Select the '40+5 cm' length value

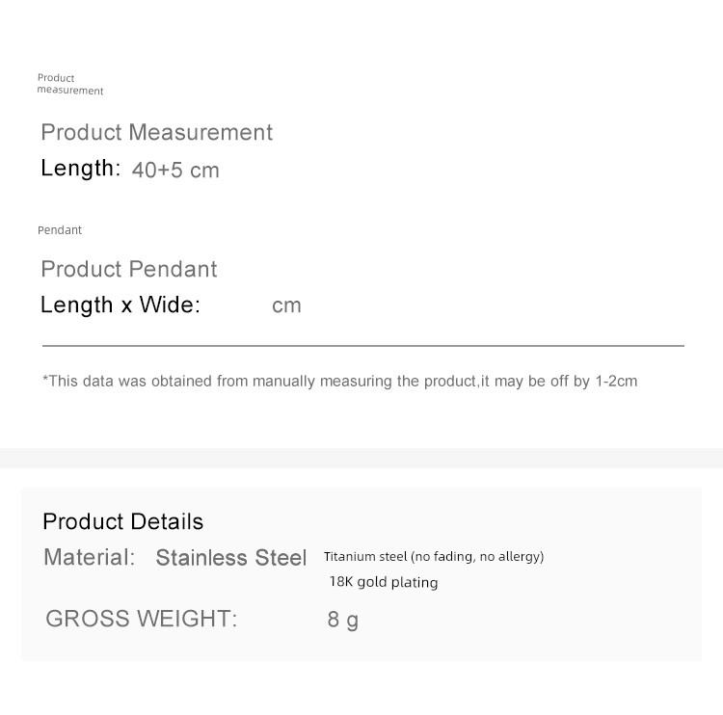pos(175,171)
